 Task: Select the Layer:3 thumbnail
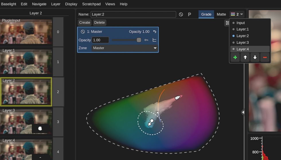tap(26, 121)
